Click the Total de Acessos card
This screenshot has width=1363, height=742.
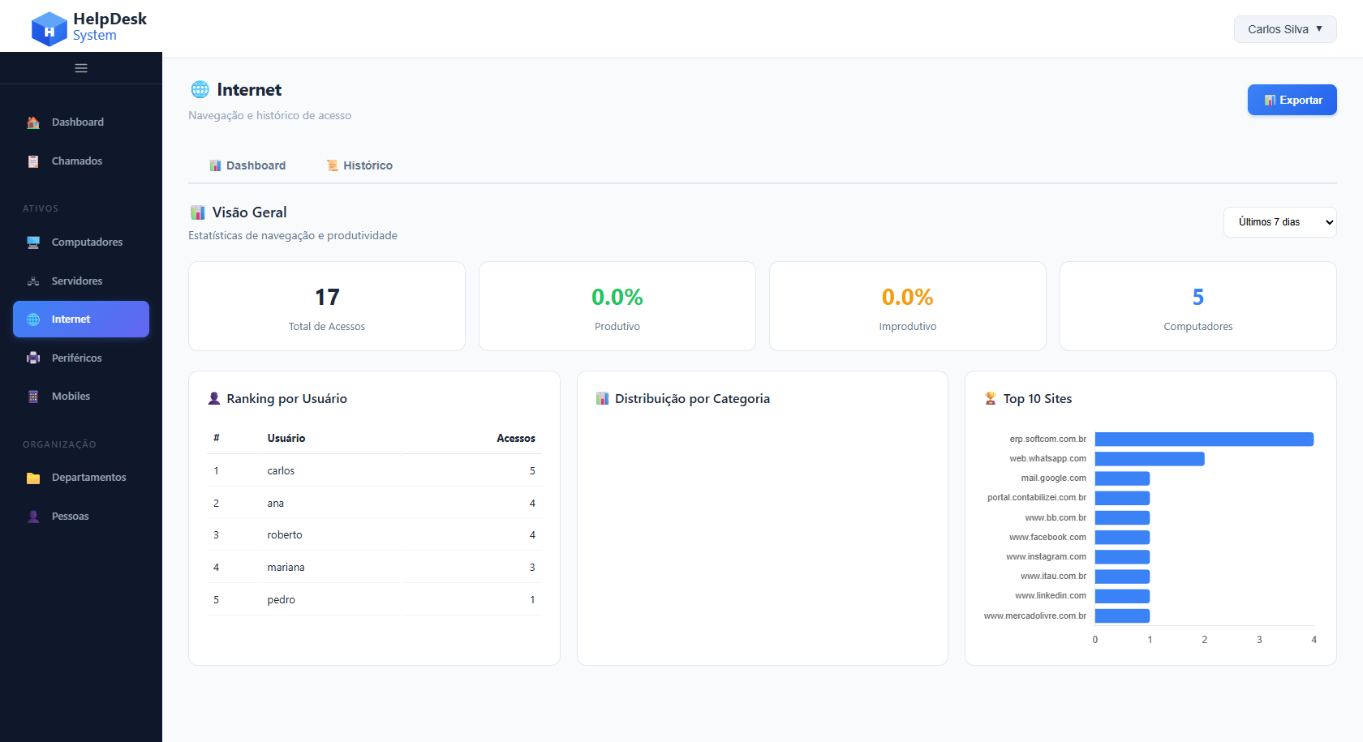pos(327,307)
